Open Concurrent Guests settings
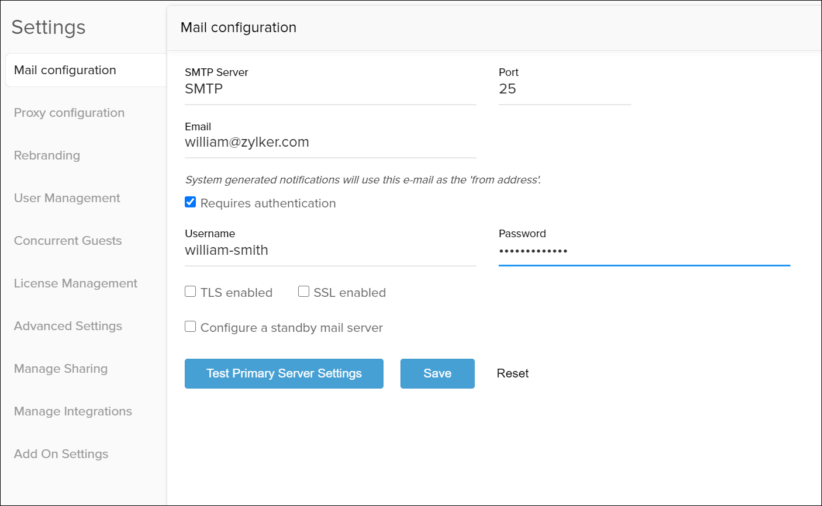Screen dimensions: 822x506 [67, 241]
